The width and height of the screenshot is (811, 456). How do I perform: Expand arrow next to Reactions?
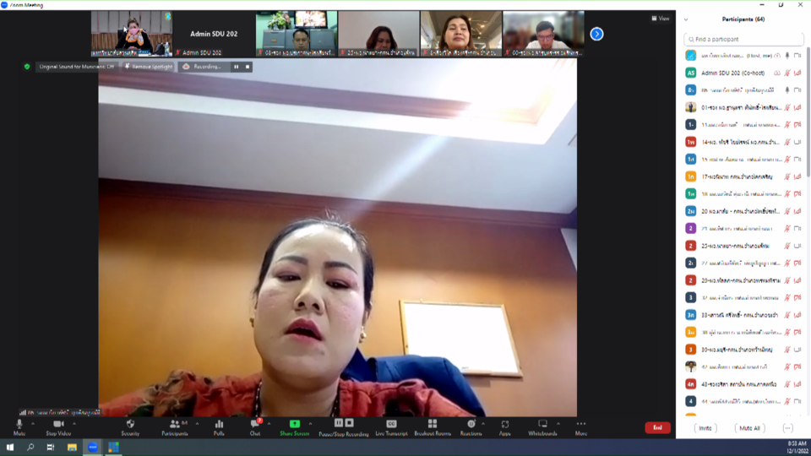pos(483,424)
